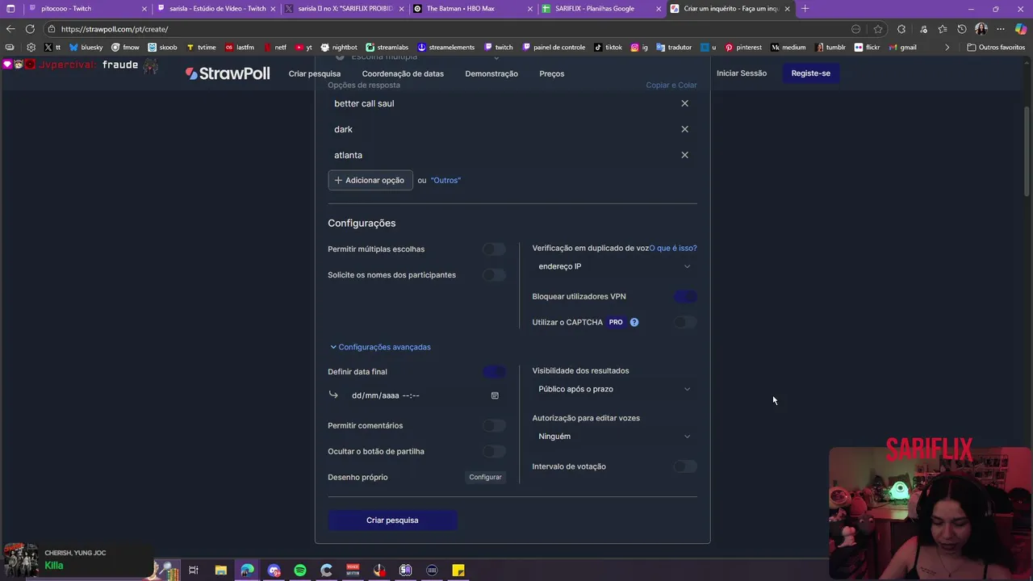The image size is (1033, 581).
Task: Remove the 'atlanta' answer option
Action: [684, 155]
